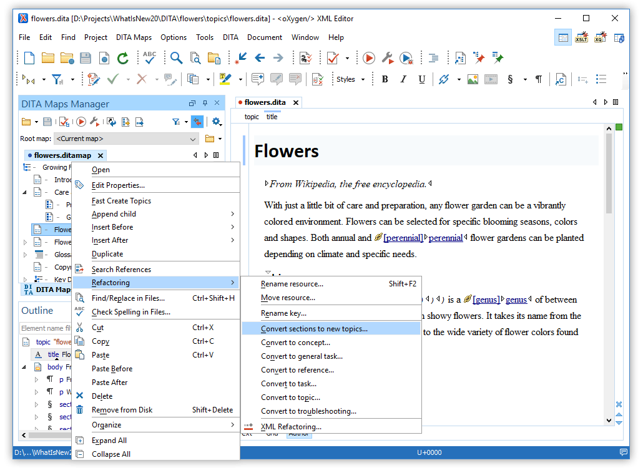Open file with the folder icon
This screenshot has width=643, height=468.
[47, 58]
